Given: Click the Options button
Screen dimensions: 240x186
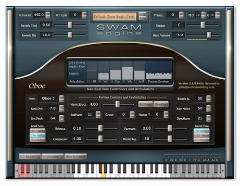Looking at the screenshot, I should 52,157.
